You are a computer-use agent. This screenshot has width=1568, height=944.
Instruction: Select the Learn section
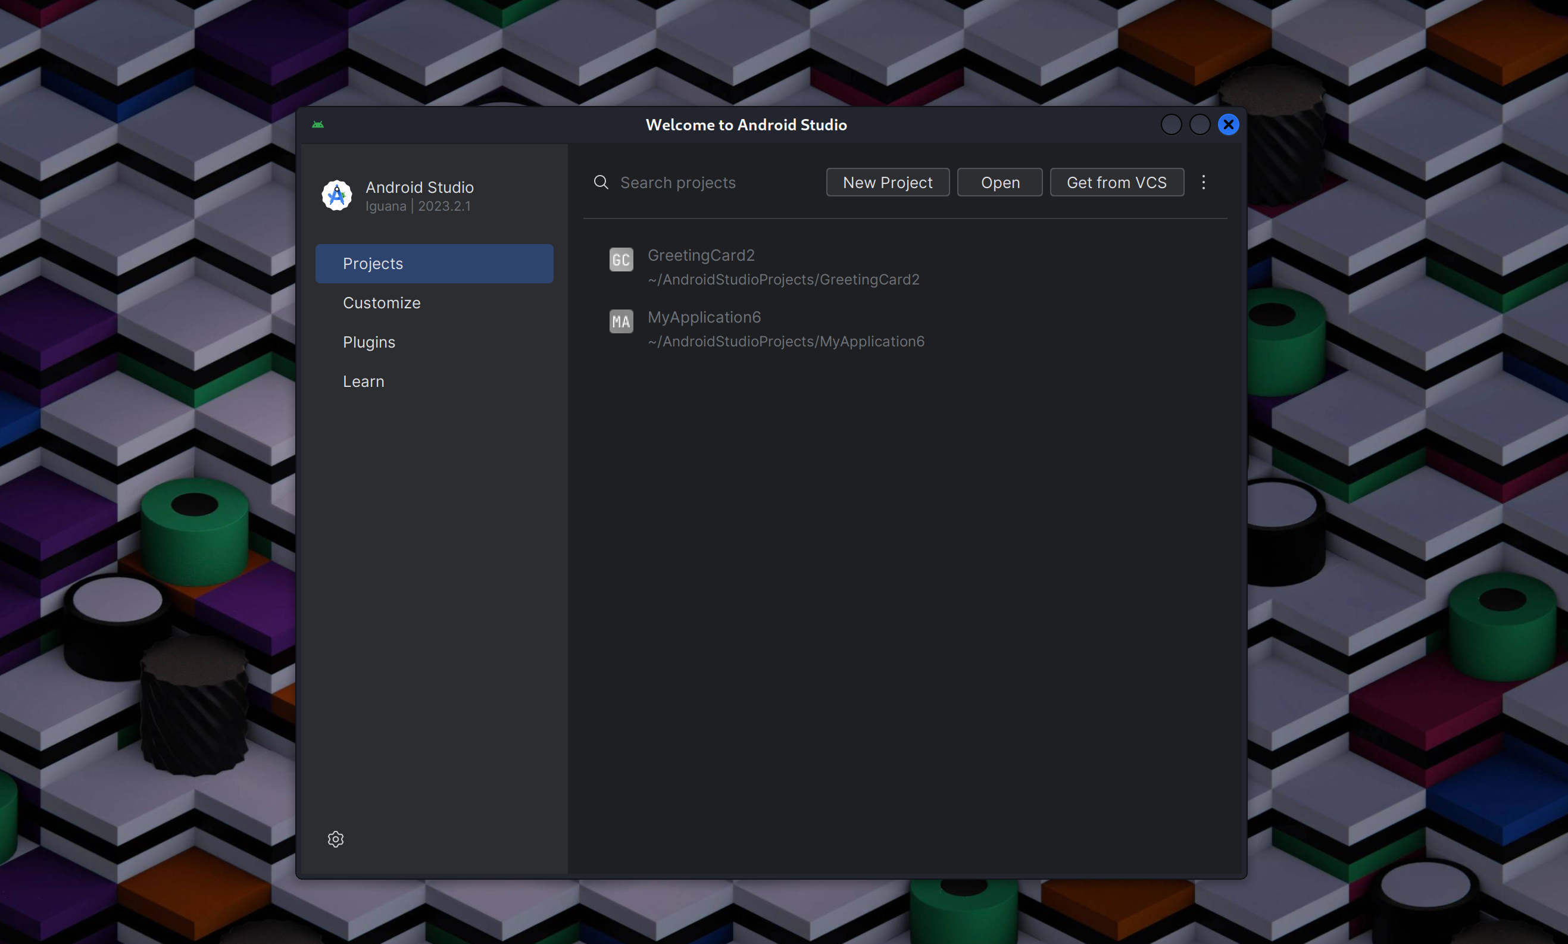pos(363,382)
